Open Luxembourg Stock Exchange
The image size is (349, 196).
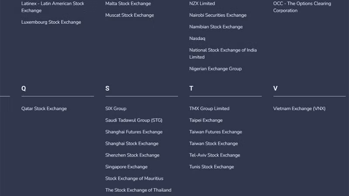(x=51, y=22)
